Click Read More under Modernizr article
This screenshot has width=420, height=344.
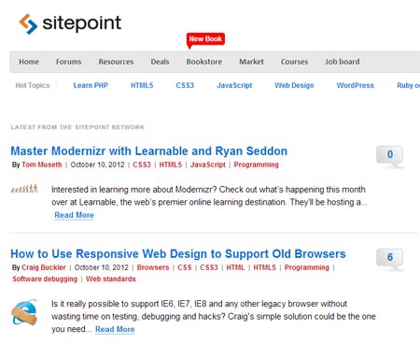74,215
